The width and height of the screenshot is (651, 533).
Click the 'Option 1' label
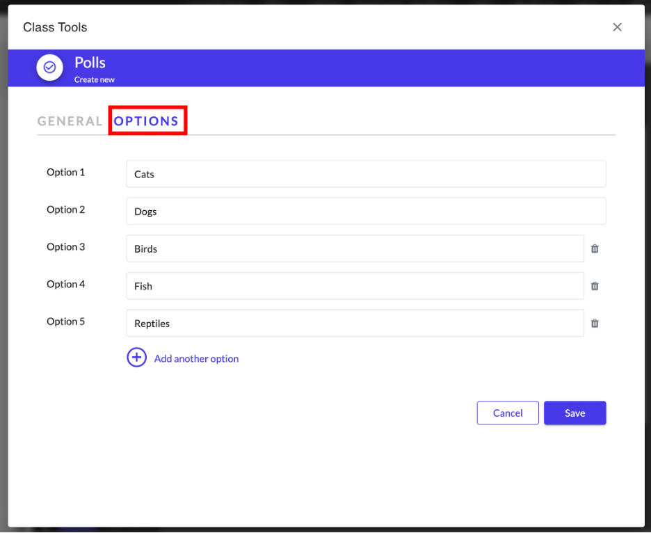(66, 172)
